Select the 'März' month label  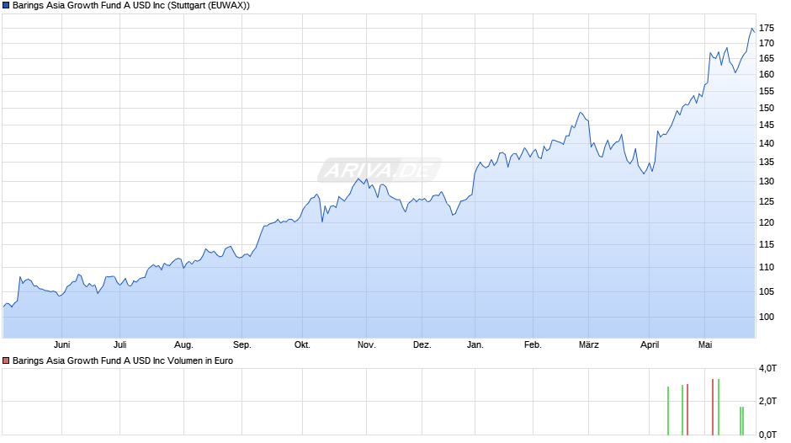pos(589,345)
